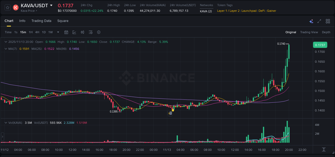
Task: Collapse the OHLC info row
Action: (6, 42)
